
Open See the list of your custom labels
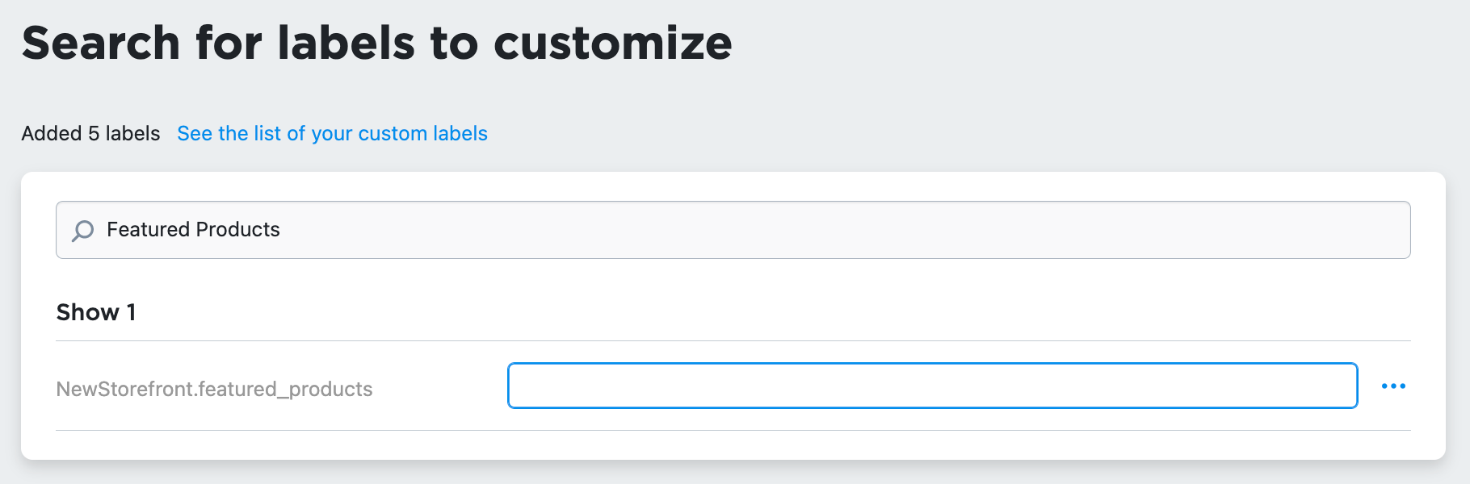coord(332,133)
